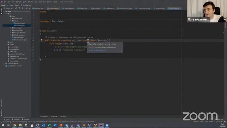The height and width of the screenshot is (128, 227).
Task: Open Task View on the taskbar
Action: (9, 125)
